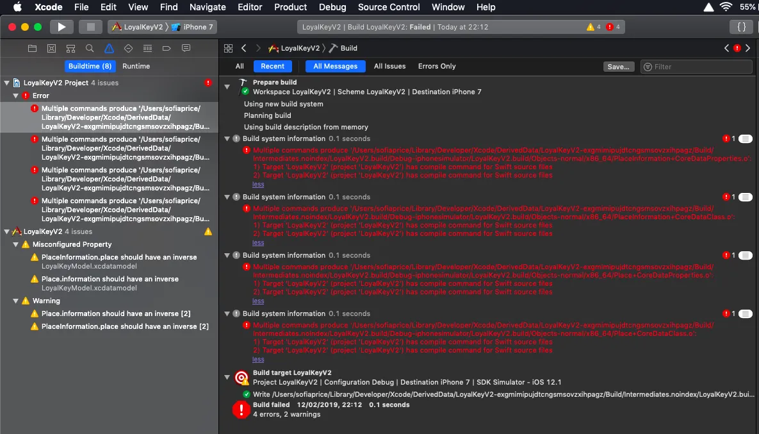Switch to Buildtime issues
This screenshot has width=759, height=434.
(90, 67)
